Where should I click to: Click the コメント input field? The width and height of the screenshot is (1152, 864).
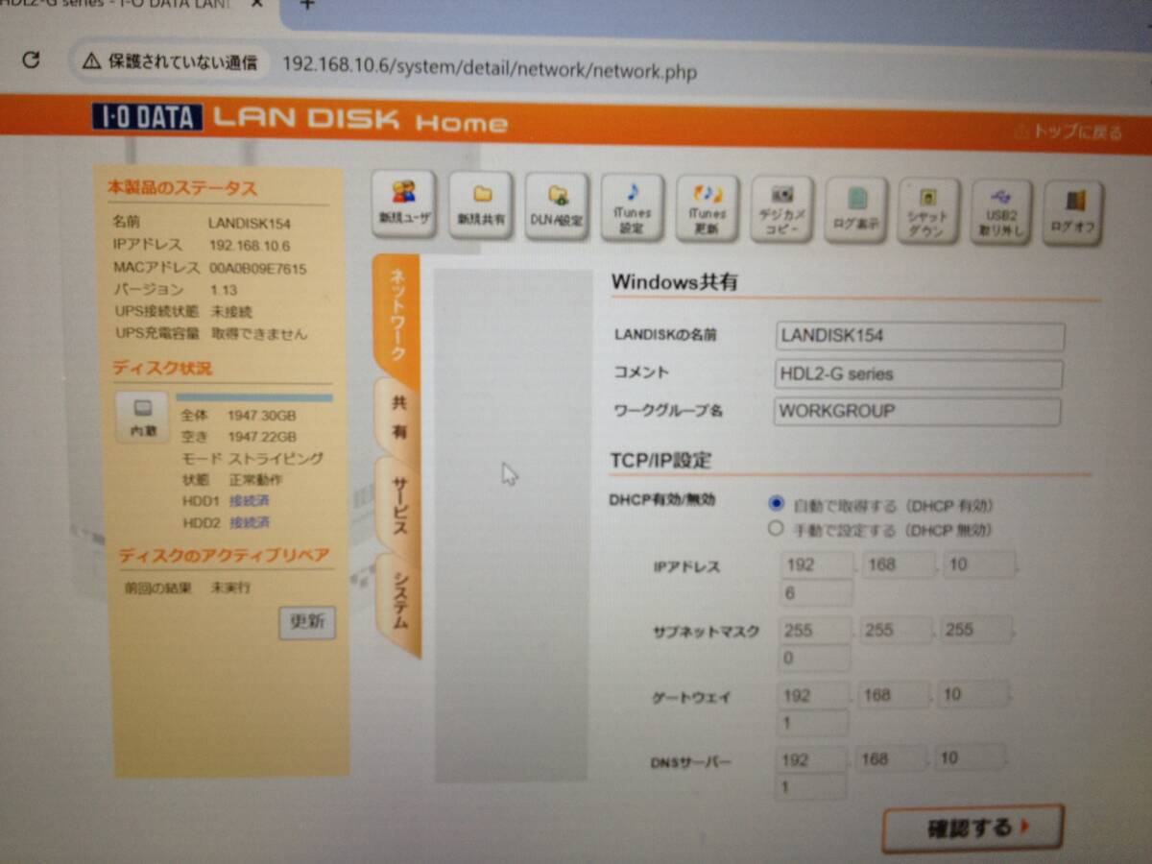coord(919,374)
